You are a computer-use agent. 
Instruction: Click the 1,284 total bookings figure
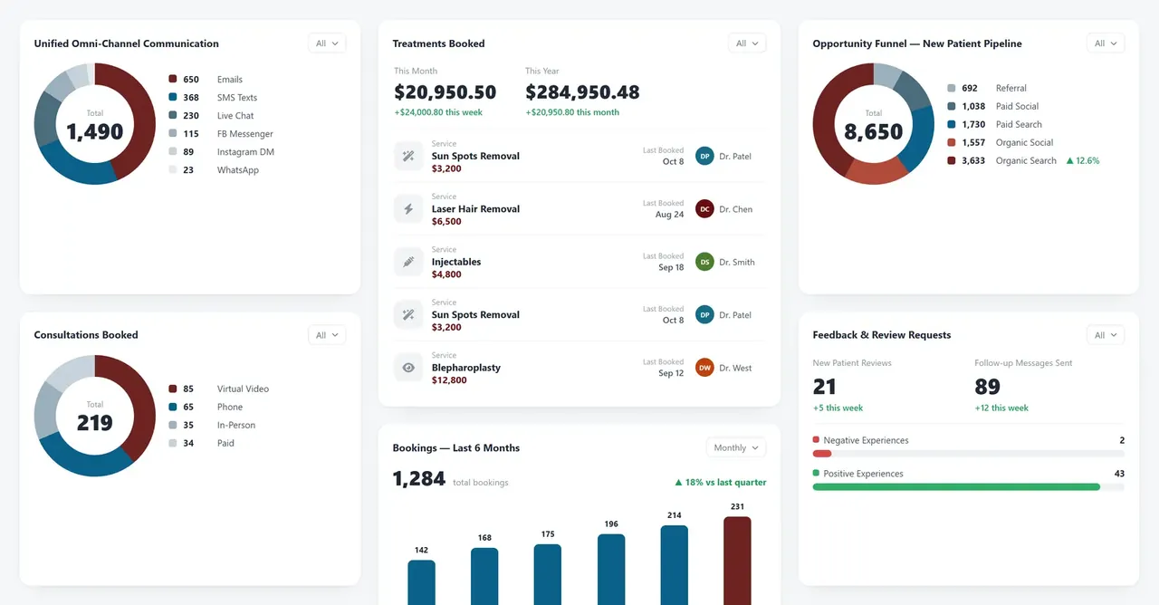click(419, 479)
